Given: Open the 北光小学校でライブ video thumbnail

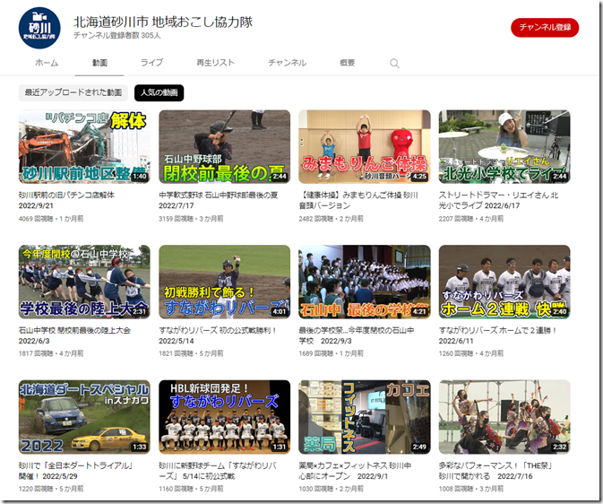Looking at the screenshot, I should pyautogui.click(x=504, y=147).
